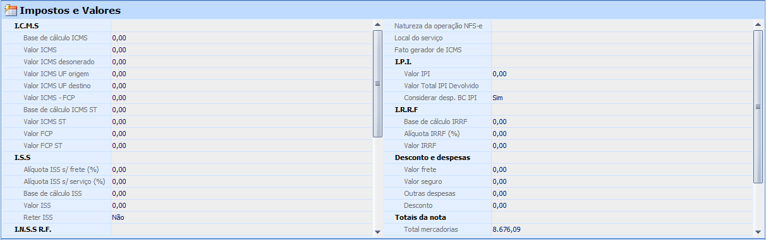Viewport: 766px width, 240px height.
Task: Edit the Valor ICMS value field
Action: tap(241, 50)
